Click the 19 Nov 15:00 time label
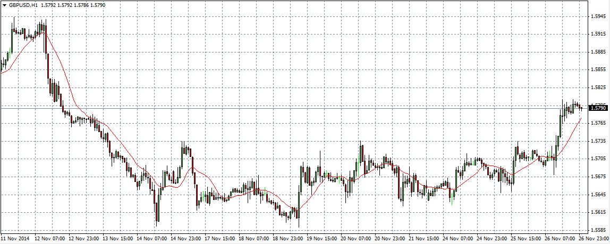 click(321, 239)
